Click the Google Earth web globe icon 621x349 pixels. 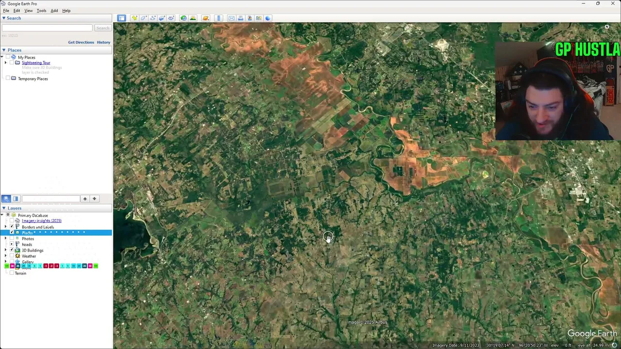click(x=268, y=18)
